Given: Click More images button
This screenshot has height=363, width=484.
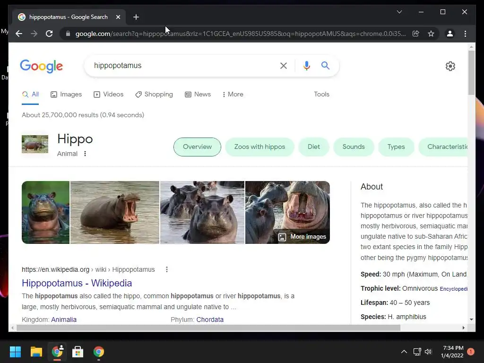Looking at the screenshot, I should [x=302, y=237].
